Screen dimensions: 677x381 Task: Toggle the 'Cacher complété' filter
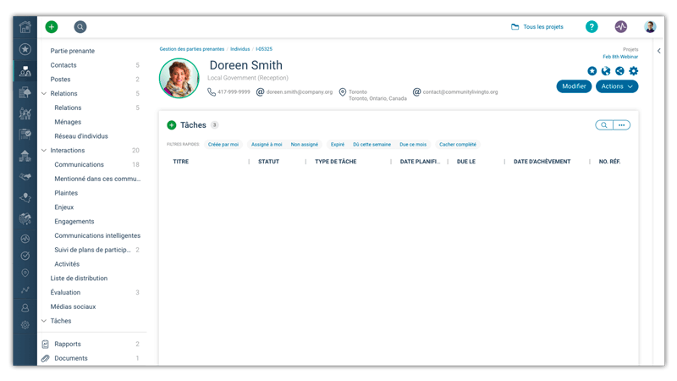click(x=457, y=145)
